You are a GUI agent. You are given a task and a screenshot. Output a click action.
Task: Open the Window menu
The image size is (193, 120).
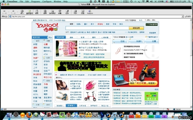click(57, 1)
